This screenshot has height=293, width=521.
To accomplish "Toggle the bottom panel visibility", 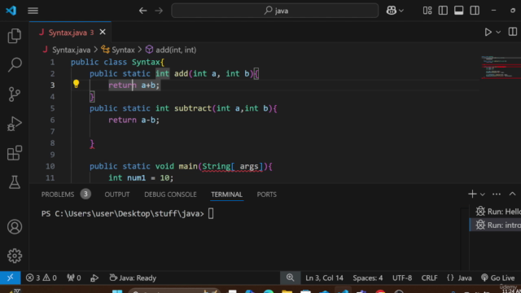I will pos(459,11).
